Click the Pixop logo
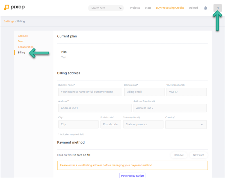This screenshot has height=178, width=225. (x=14, y=8)
